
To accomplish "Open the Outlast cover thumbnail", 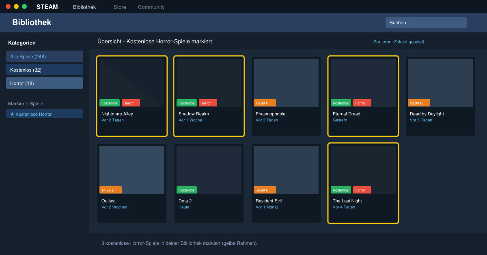I will pos(132,170).
